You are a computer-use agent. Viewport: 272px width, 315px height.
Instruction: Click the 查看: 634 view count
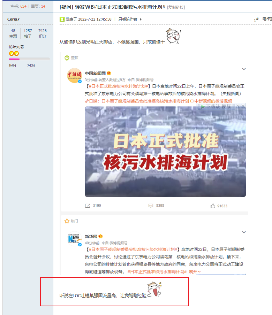[x=18, y=6]
